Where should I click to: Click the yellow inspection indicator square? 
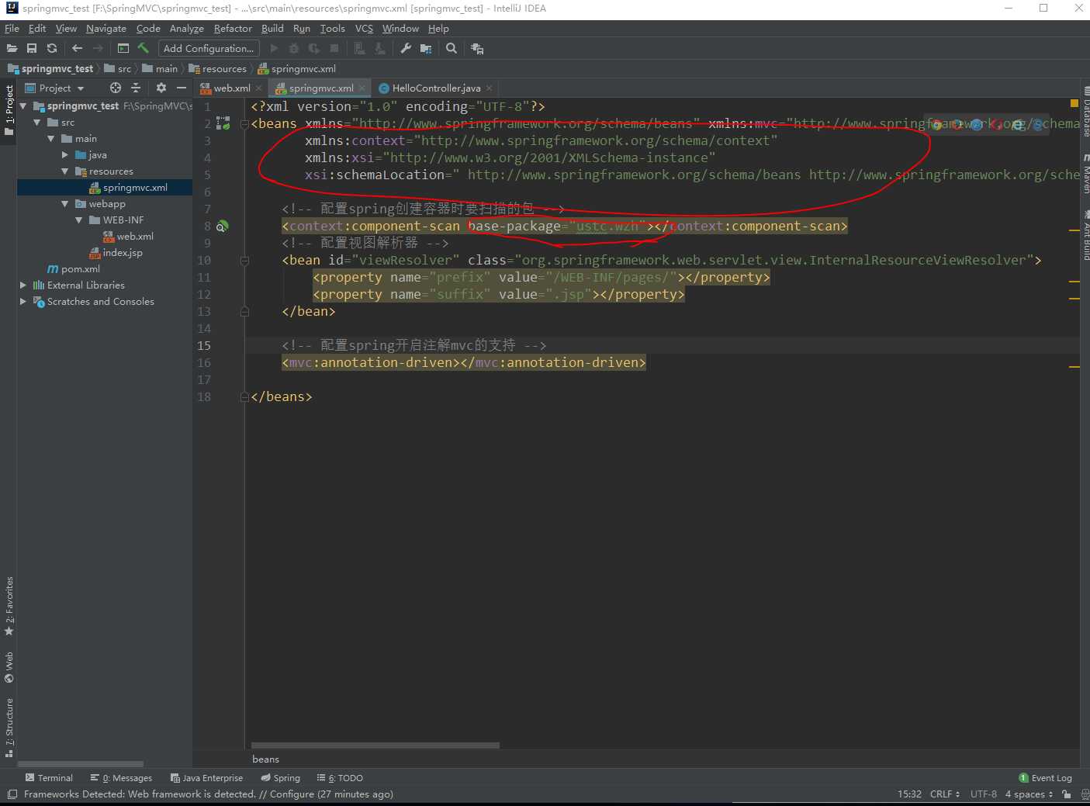coord(1074,102)
